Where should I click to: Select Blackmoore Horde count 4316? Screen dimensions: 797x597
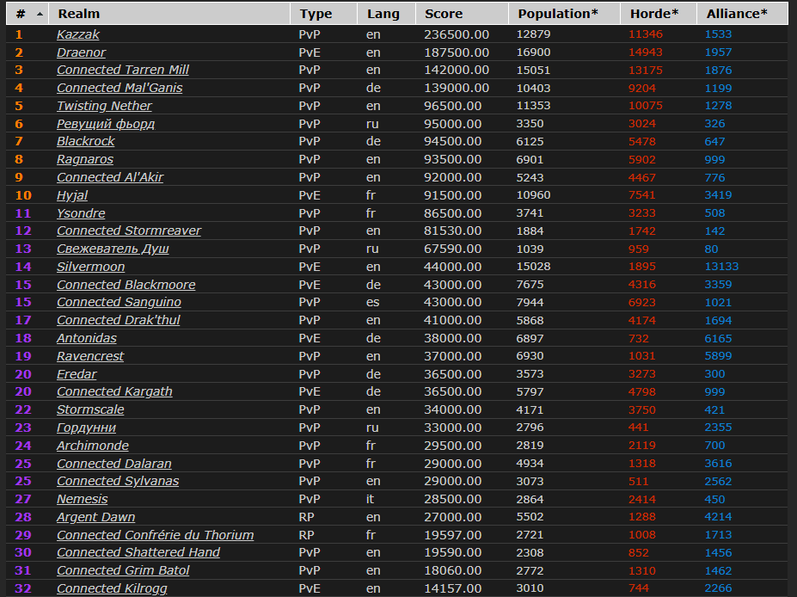coord(642,285)
